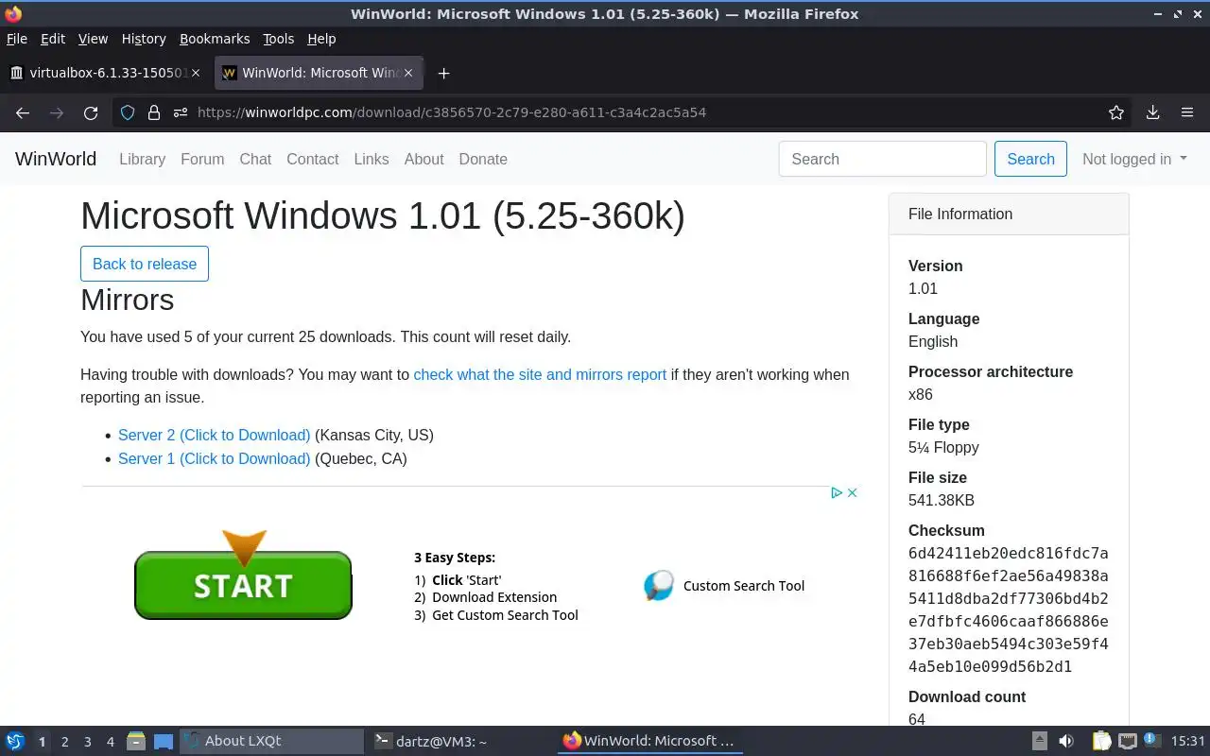Screen dimensions: 1210x756
Task: Click the green START ad button
Action: pos(243,585)
